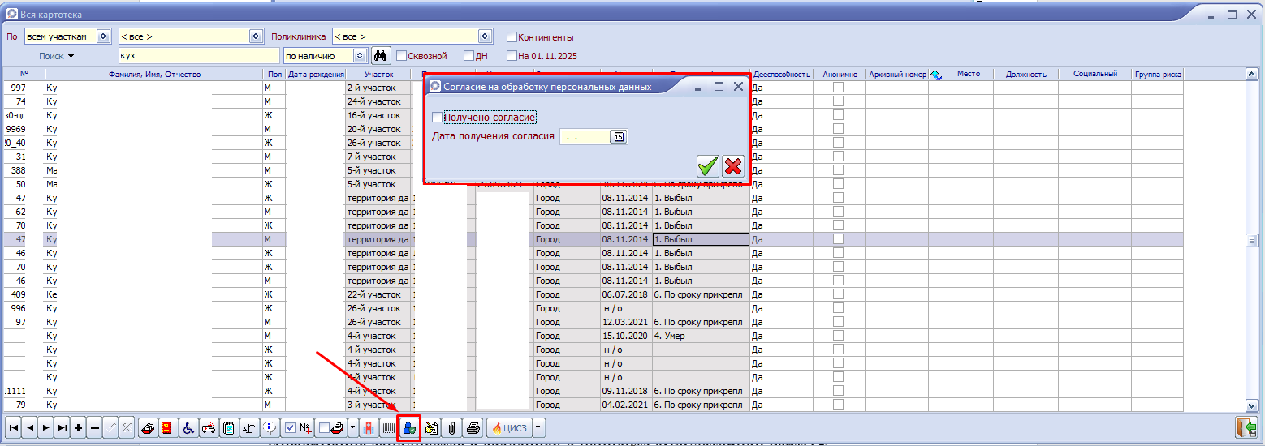
Task: Click the barcode icon in the toolbar
Action: pyautogui.click(x=390, y=427)
